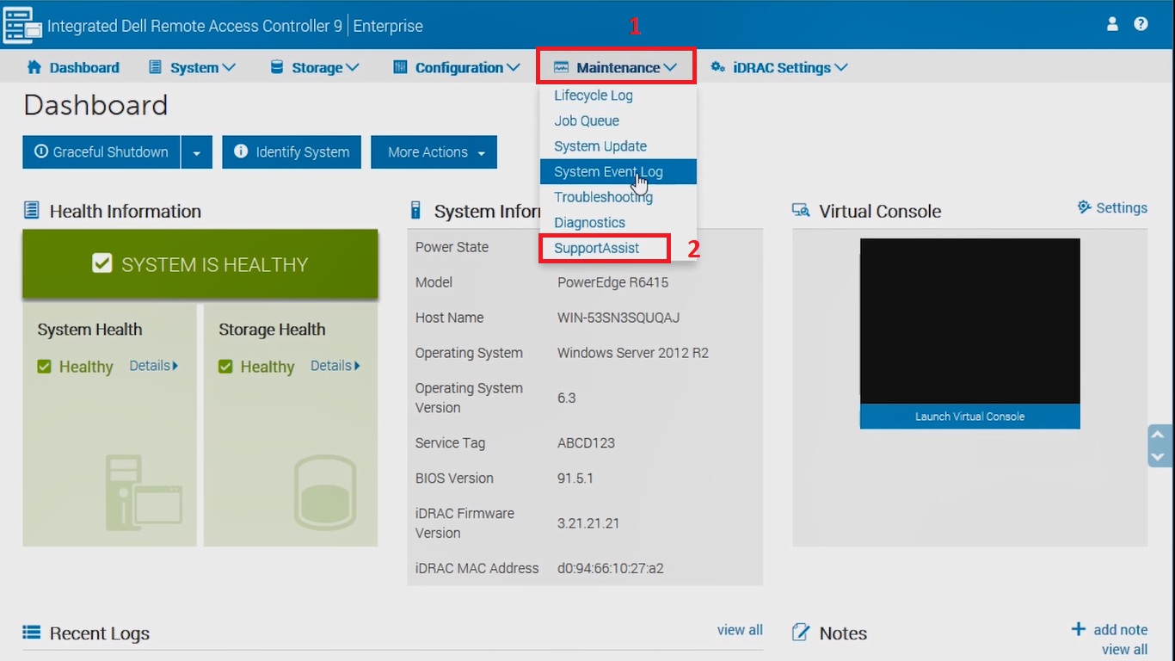
Task: Click the Recent Logs list icon
Action: click(x=32, y=633)
